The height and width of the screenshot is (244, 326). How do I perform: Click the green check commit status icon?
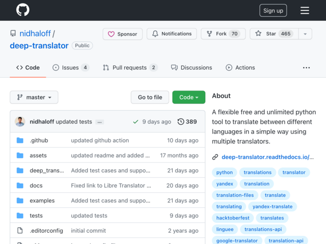(x=135, y=121)
